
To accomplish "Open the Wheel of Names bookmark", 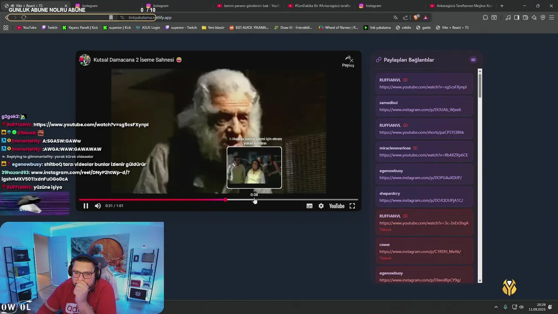I will coord(338,27).
